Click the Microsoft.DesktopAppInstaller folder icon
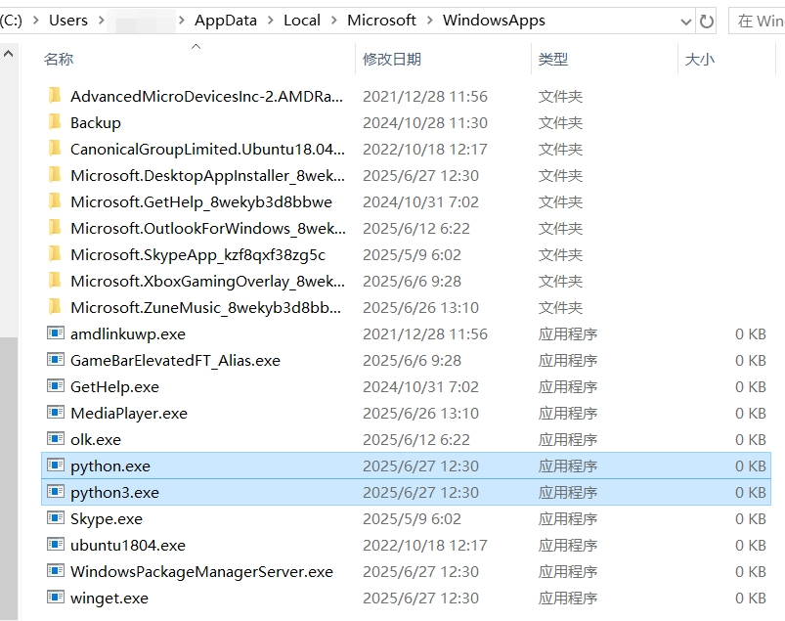 click(x=55, y=174)
